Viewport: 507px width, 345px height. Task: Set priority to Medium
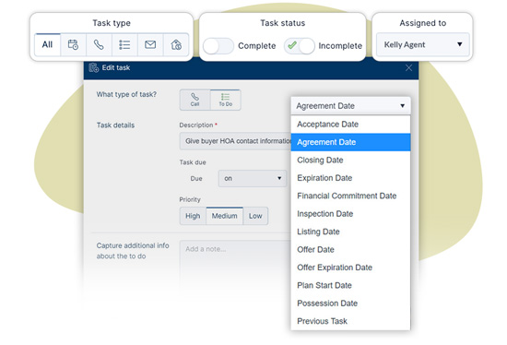click(224, 216)
